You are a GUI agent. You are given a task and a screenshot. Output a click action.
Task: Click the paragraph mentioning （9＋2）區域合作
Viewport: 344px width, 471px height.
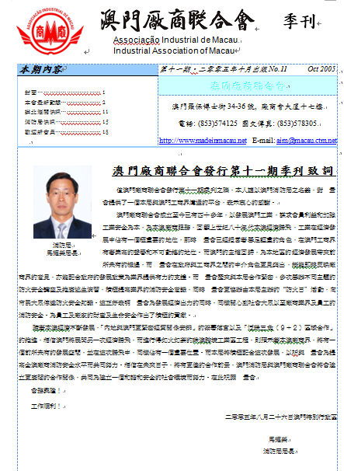[x=177, y=352]
